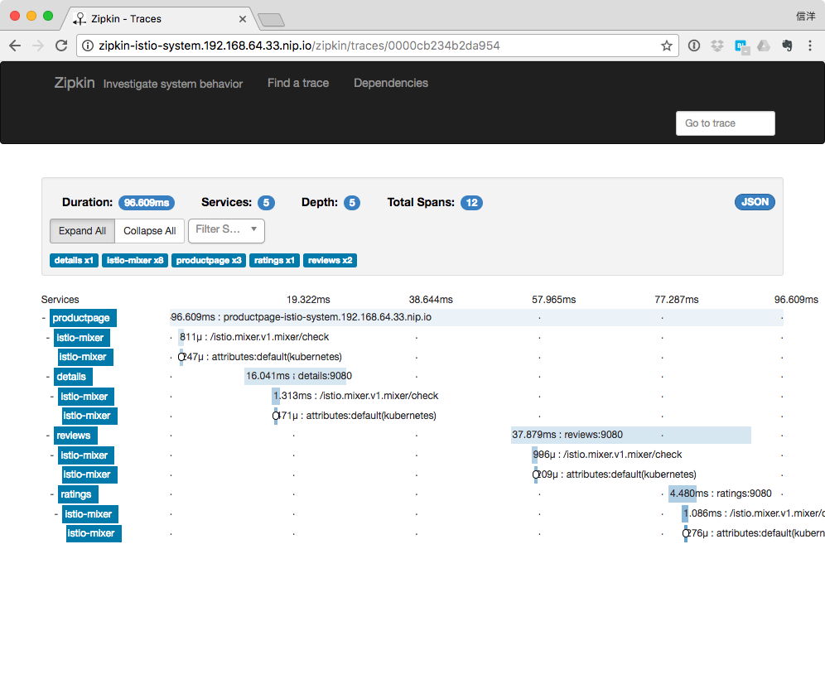Screen dimensions: 825x679
Task: Click the Zipkin home logo link
Action: [75, 83]
